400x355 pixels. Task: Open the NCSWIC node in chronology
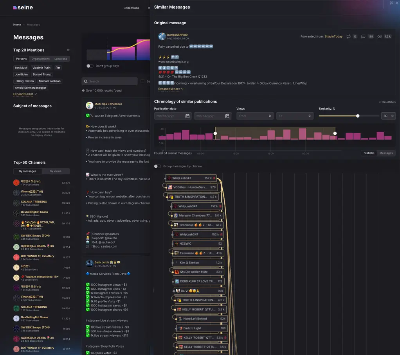(198, 244)
